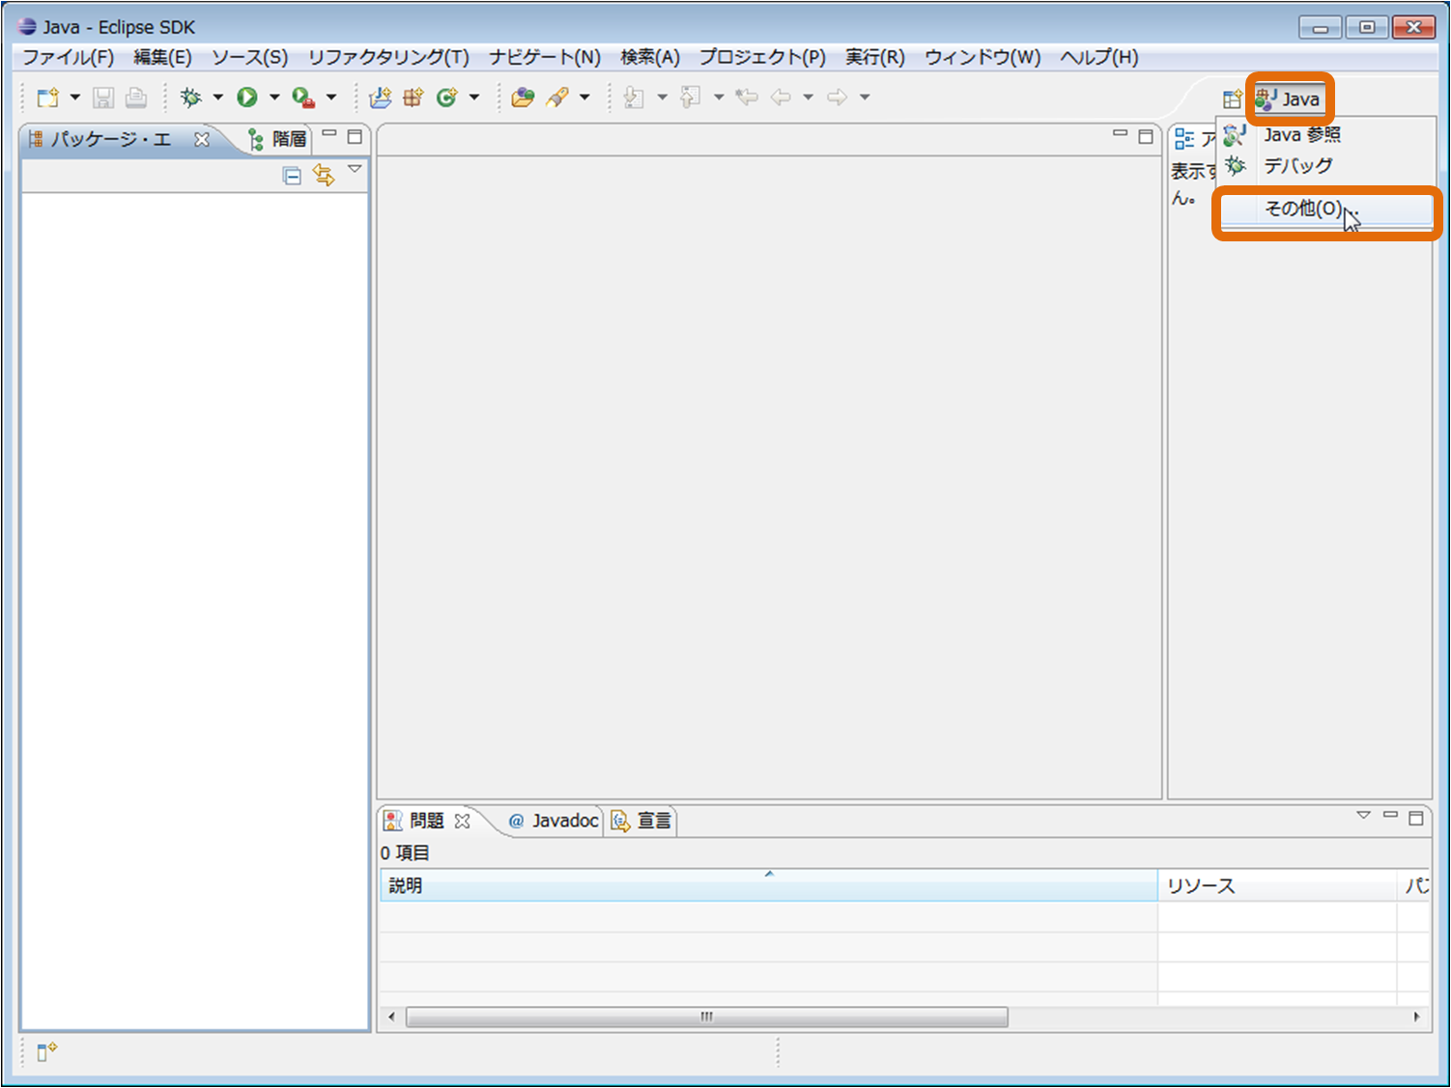Click the fast view icon in status bar
1451x1088 pixels.
click(46, 1051)
